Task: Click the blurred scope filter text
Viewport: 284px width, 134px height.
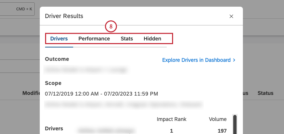Action: (x=124, y=105)
